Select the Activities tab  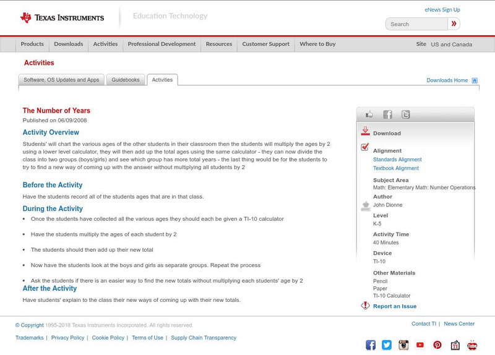(x=162, y=80)
